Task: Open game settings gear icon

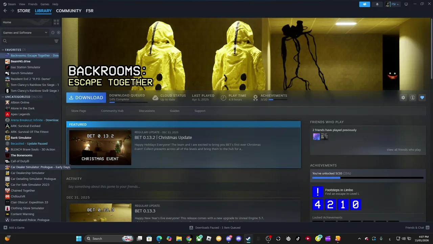Action: 403,98
